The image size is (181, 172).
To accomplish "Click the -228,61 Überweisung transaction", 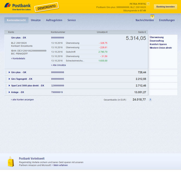I will 79,47.
